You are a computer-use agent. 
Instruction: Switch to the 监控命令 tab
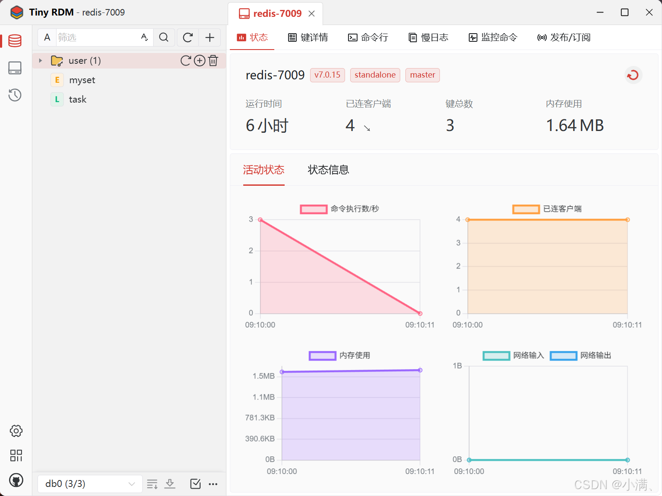click(x=493, y=37)
